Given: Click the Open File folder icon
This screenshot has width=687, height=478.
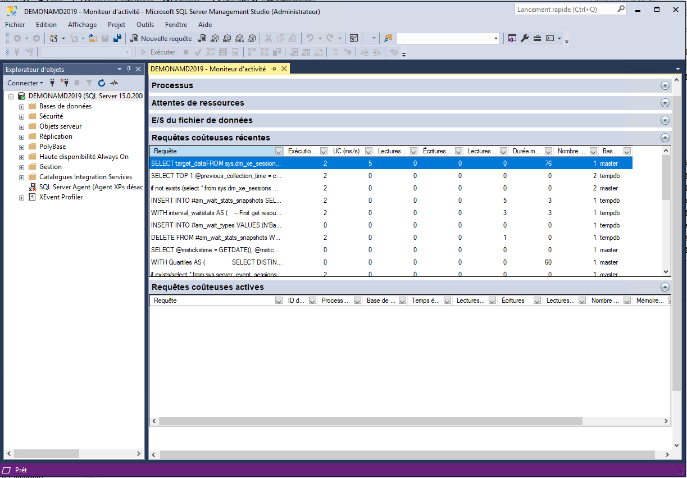Looking at the screenshot, I should [x=92, y=38].
